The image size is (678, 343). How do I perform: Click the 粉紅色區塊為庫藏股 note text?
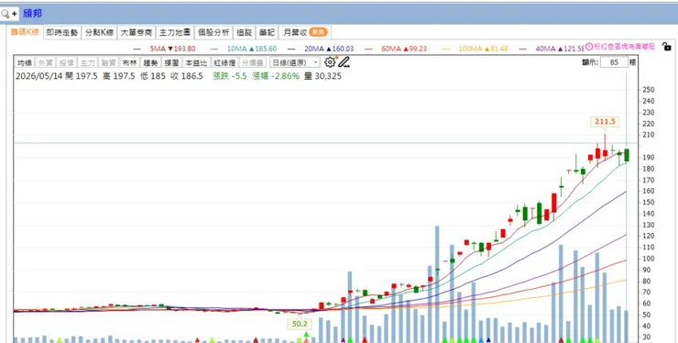coord(624,47)
